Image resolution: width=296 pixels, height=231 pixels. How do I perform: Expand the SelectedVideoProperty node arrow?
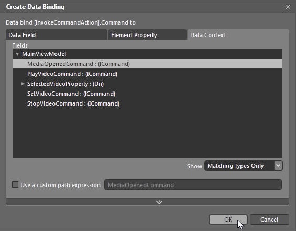pyautogui.click(x=23, y=84)
